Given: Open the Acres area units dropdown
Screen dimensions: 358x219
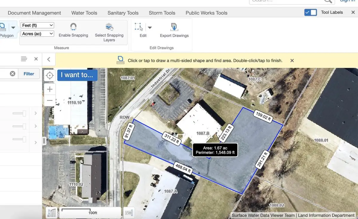Looking at the screenshot, I should pyautogui.click(x=37, y=34).
